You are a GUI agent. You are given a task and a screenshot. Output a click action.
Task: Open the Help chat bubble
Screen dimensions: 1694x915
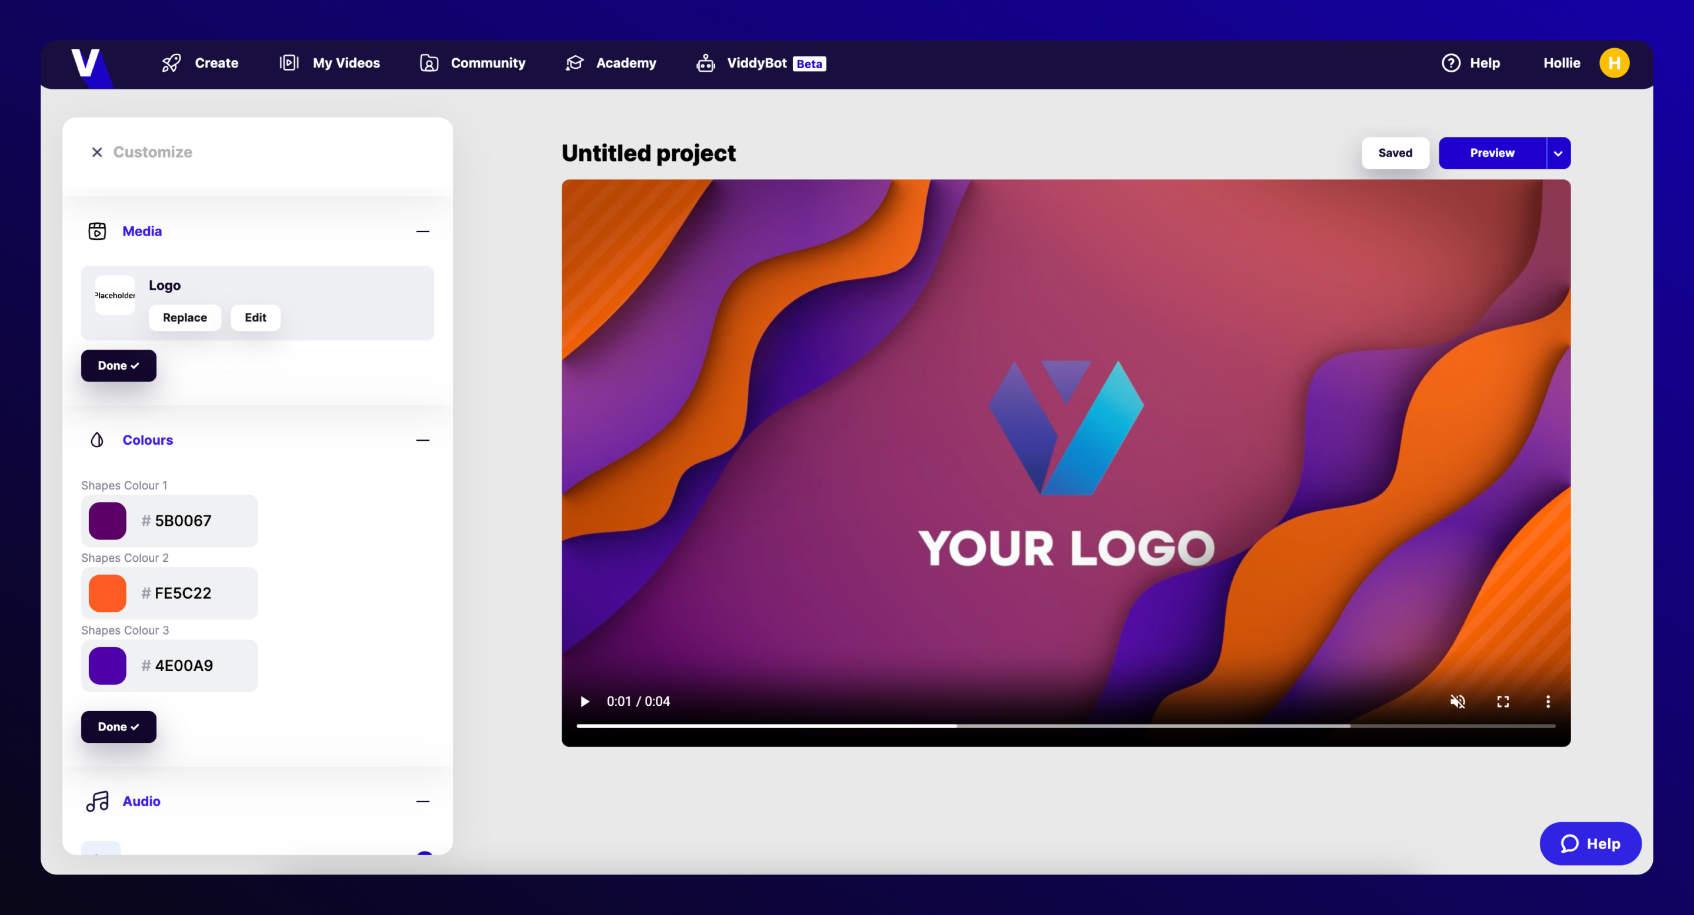1589,843
